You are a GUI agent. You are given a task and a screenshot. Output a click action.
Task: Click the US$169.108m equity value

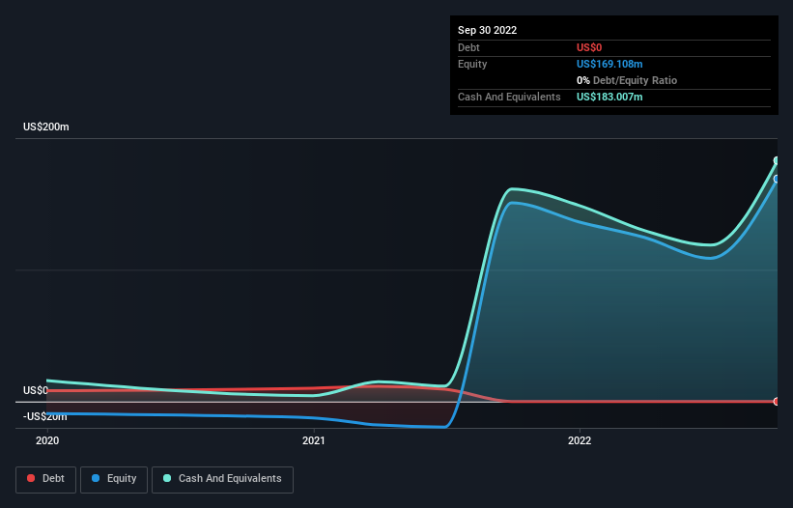(x=609, y=64)
